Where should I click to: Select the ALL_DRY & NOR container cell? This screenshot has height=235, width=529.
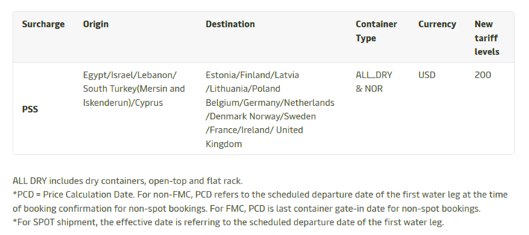(x=374, y=82)
